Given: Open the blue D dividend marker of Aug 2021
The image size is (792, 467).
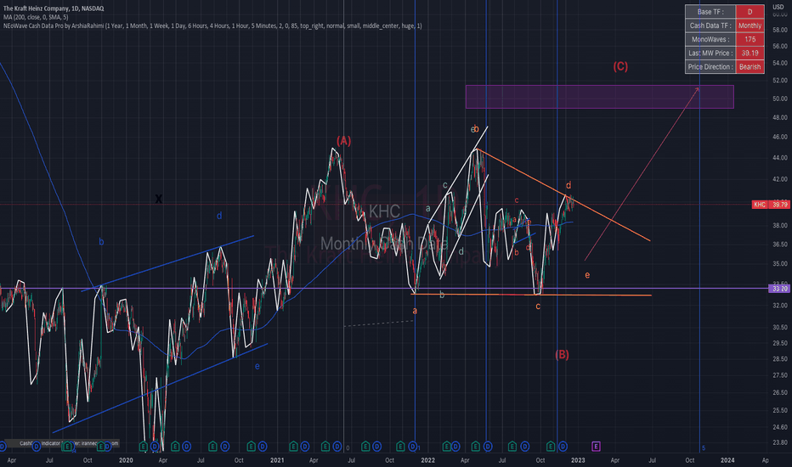Looking at the screenshot, I should (x=376, y=447).
